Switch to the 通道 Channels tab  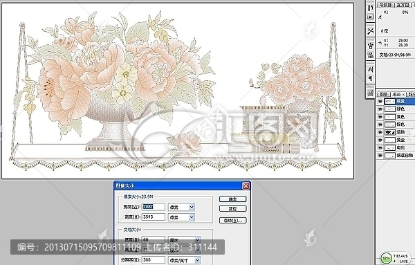(398, 94)
